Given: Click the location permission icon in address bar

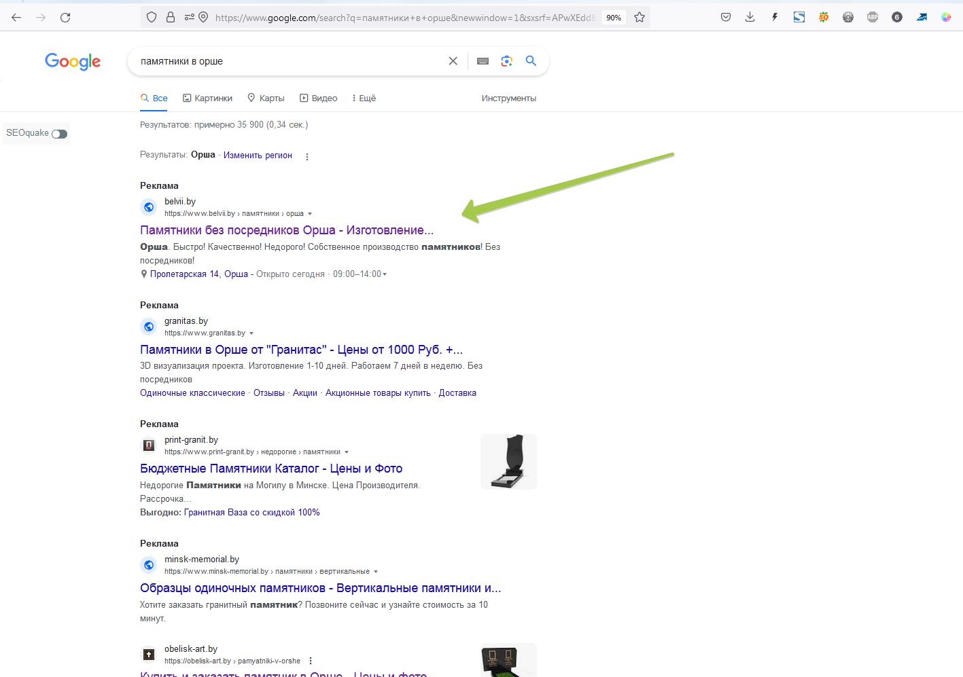Looking at the screenshot, I should point(203,18).
